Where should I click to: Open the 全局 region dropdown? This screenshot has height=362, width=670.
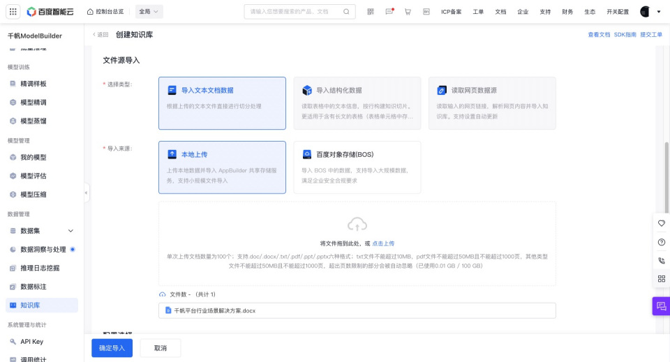pyautogui.click(x=149, y=12)
